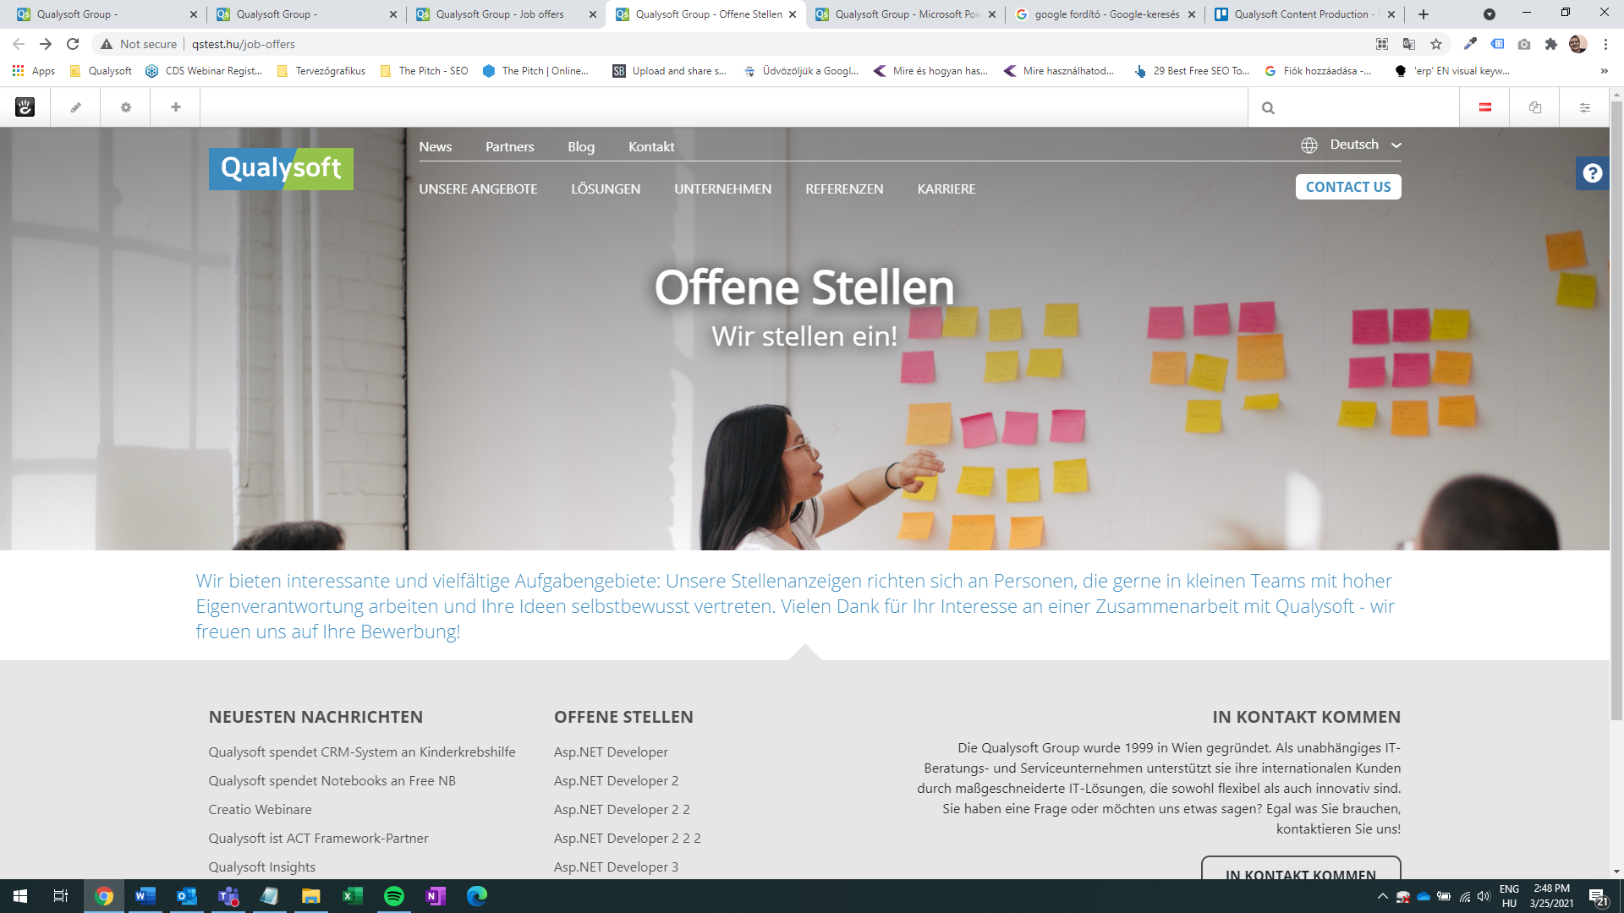
Task: Open the pages sitemap icon
Action: pos(1534,107)
